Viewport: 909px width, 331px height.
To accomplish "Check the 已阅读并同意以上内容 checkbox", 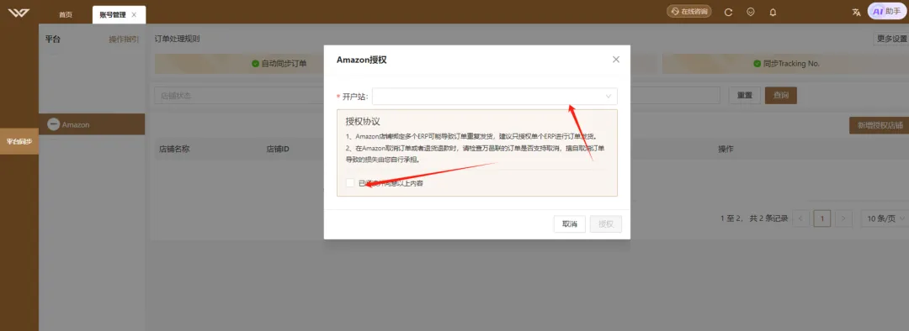I will coord(350,183).
